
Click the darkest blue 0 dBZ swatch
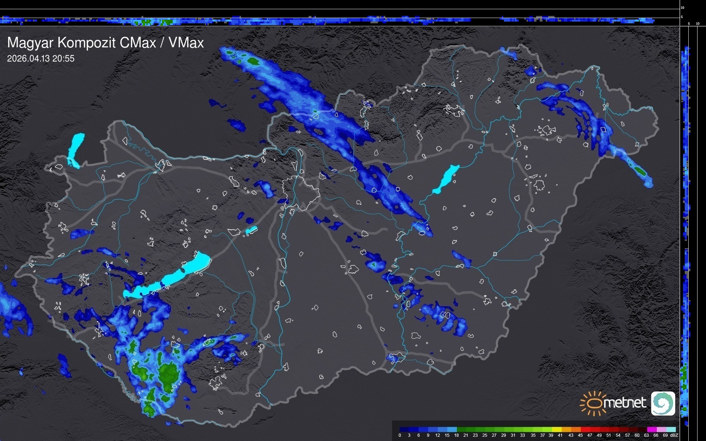tap(404, 429)
